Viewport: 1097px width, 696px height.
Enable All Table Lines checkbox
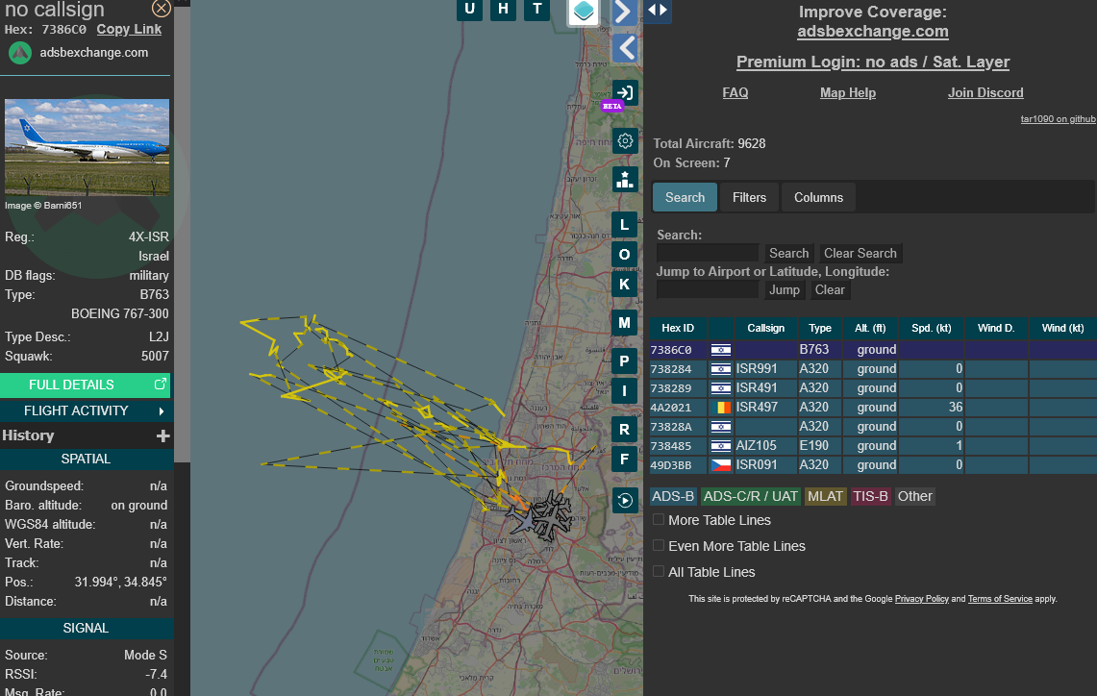[x=659, y=571]
